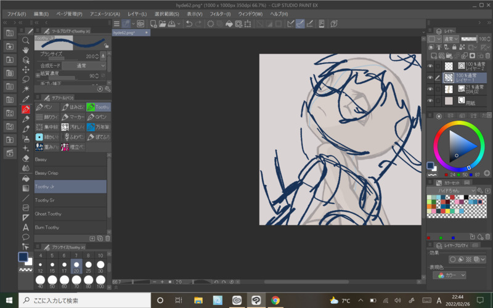Open layer blending mode 通常 dropdown

(451, 39)
